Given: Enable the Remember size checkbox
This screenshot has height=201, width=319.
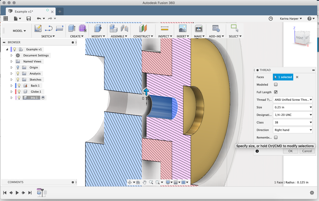Looking at the screenshot, I should pos(276,137).
